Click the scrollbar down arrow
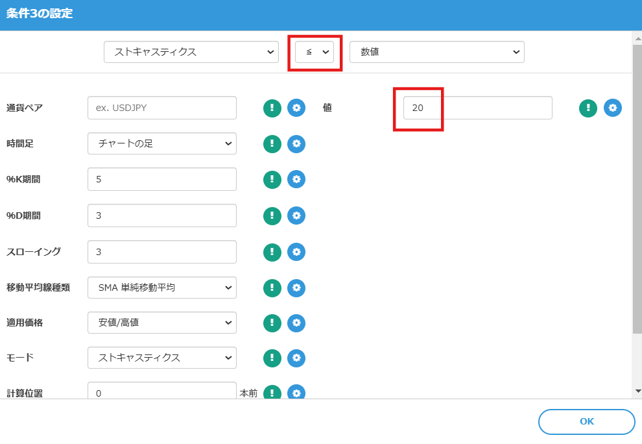This screenshot has width=642, height=444. coord(637,391)
